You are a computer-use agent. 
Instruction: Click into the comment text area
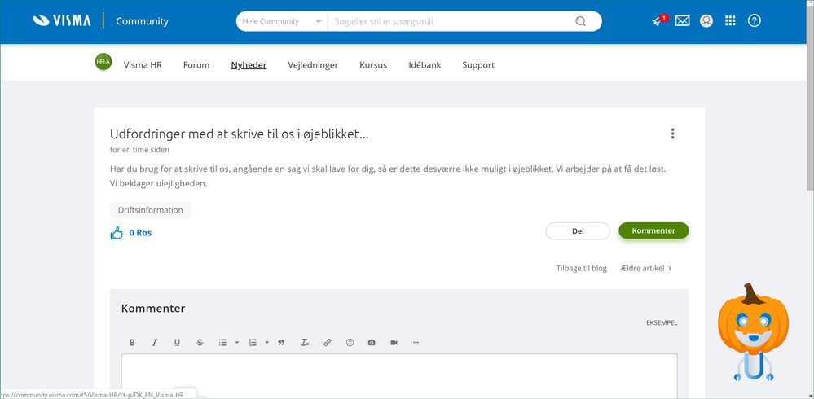click(399, 376)
